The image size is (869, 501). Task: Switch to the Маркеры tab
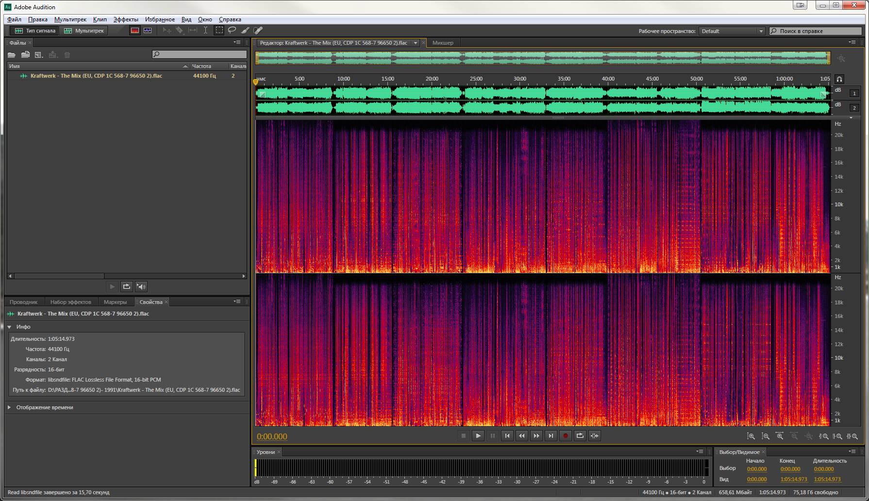(x=115, y=302)
